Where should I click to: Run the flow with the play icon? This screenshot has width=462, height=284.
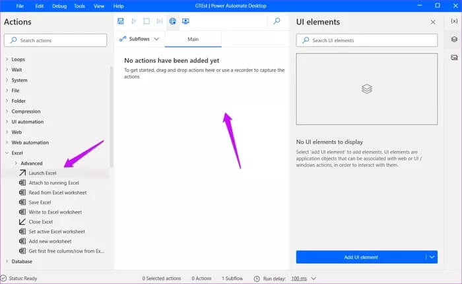[x=134, y=21]
